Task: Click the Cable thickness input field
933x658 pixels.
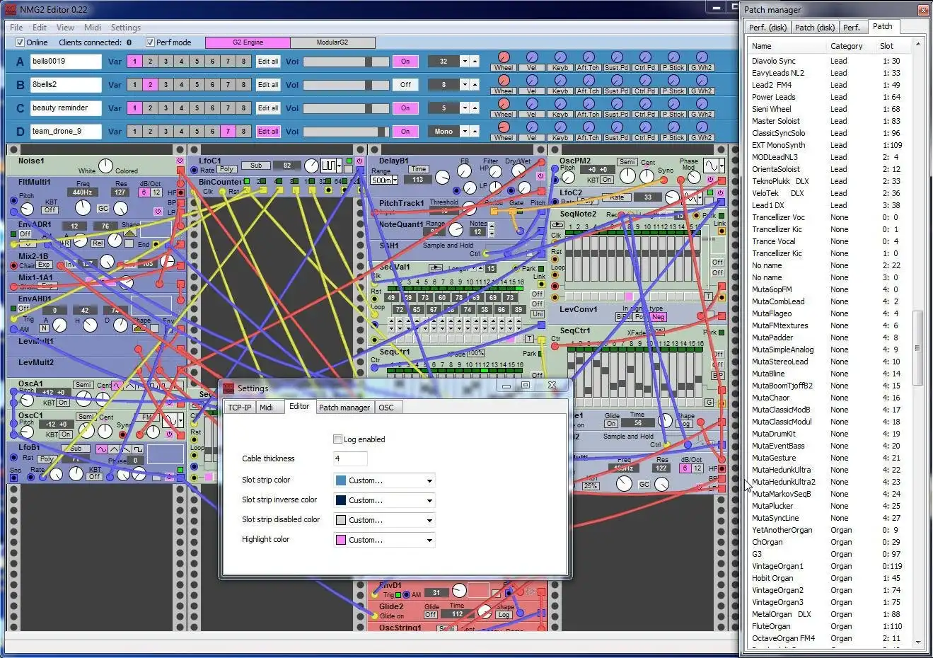Action: tap(350, 458)
